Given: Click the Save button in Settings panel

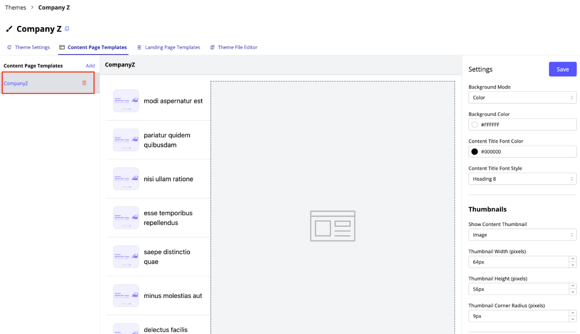Looking at the screenshot, I should tap(562, 69).
